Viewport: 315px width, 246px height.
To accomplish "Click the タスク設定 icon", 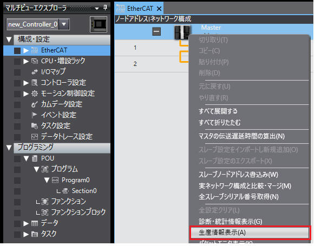I will [35, 126].
